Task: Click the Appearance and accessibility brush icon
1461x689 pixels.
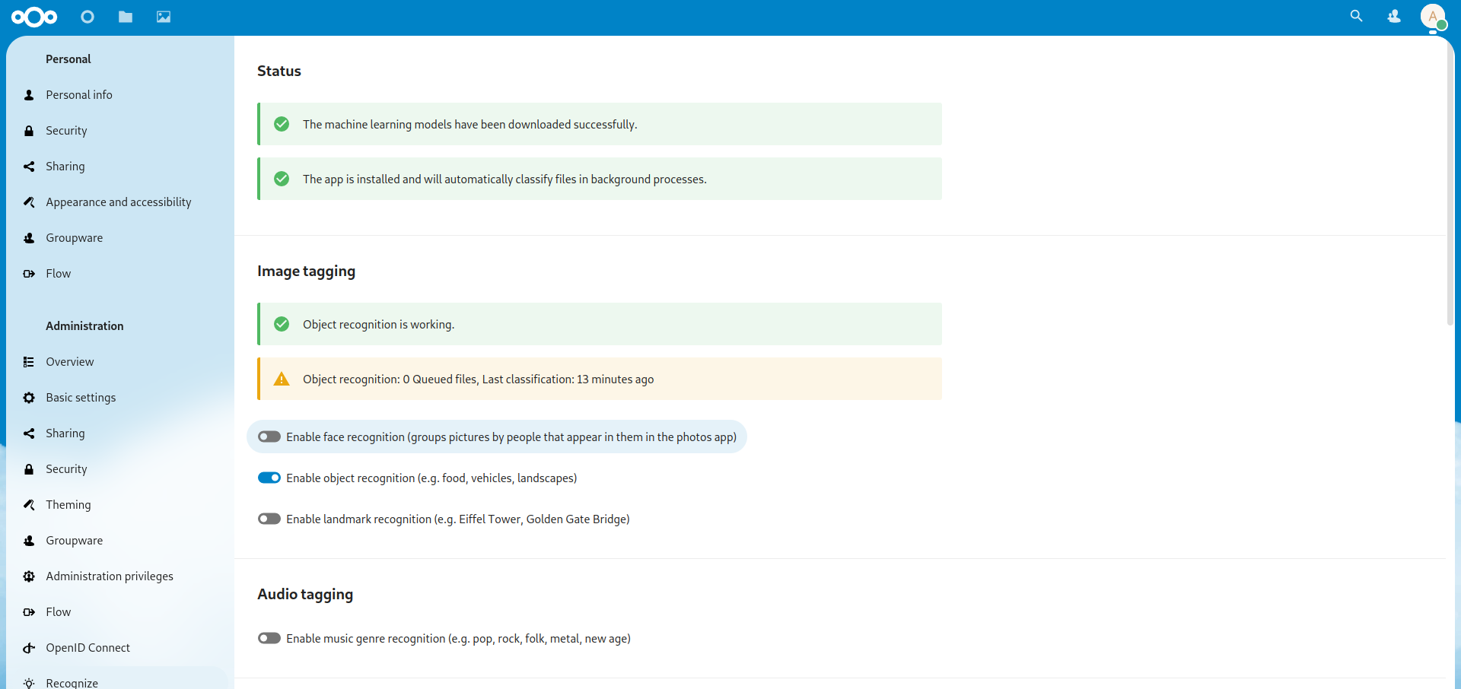Action: coord(29,202)
